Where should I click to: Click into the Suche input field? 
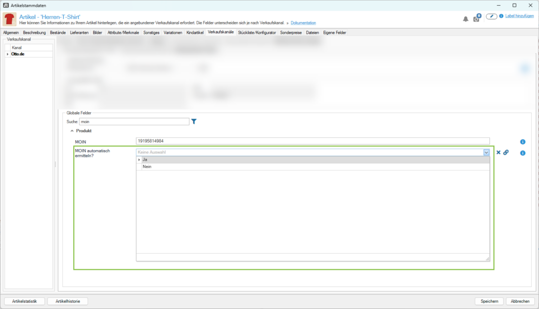133,122
